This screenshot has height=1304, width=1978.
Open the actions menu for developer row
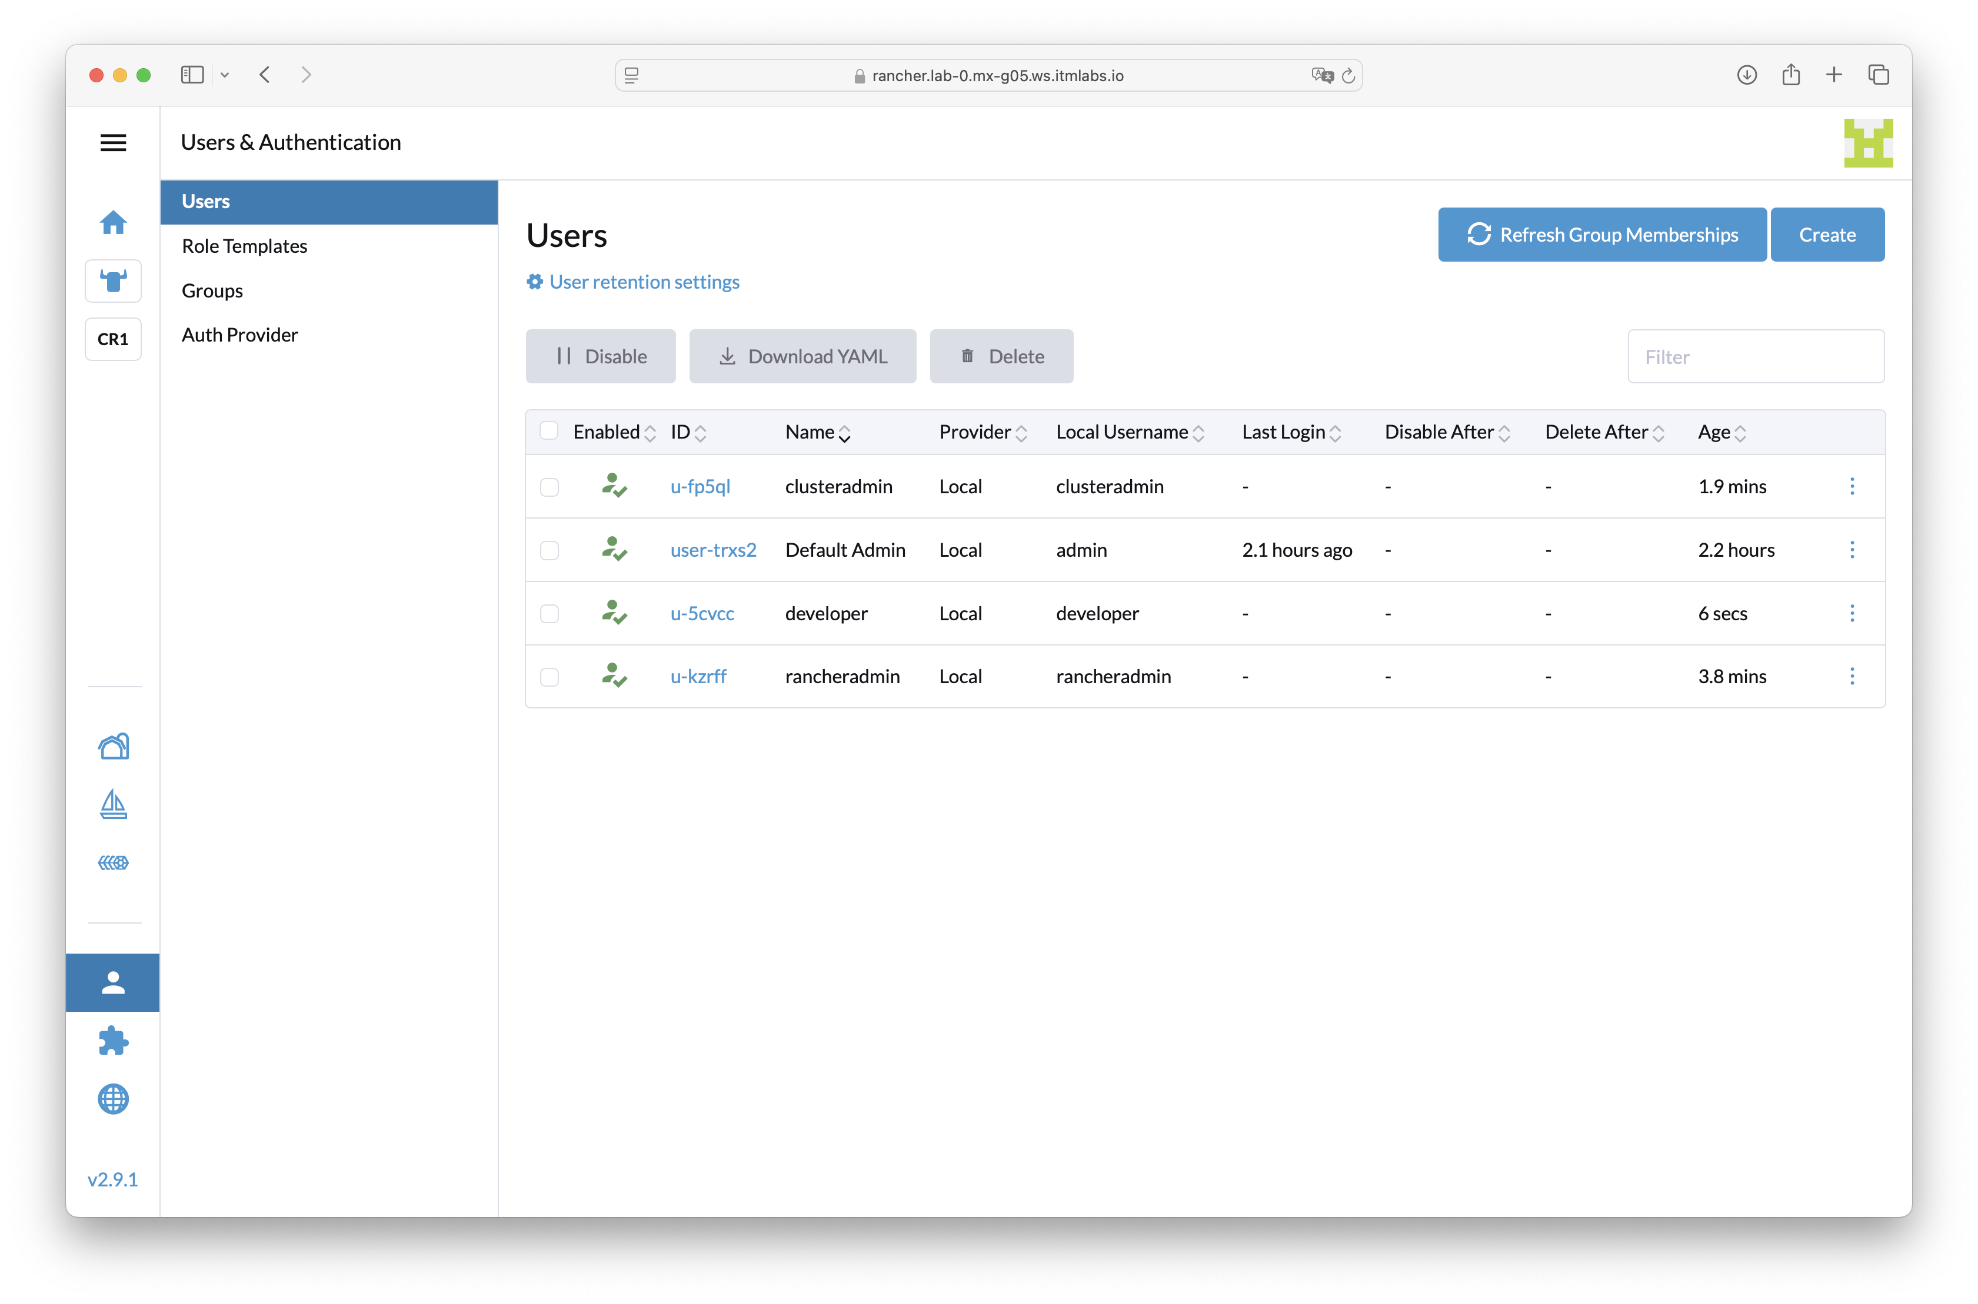tap(1852, 613)
